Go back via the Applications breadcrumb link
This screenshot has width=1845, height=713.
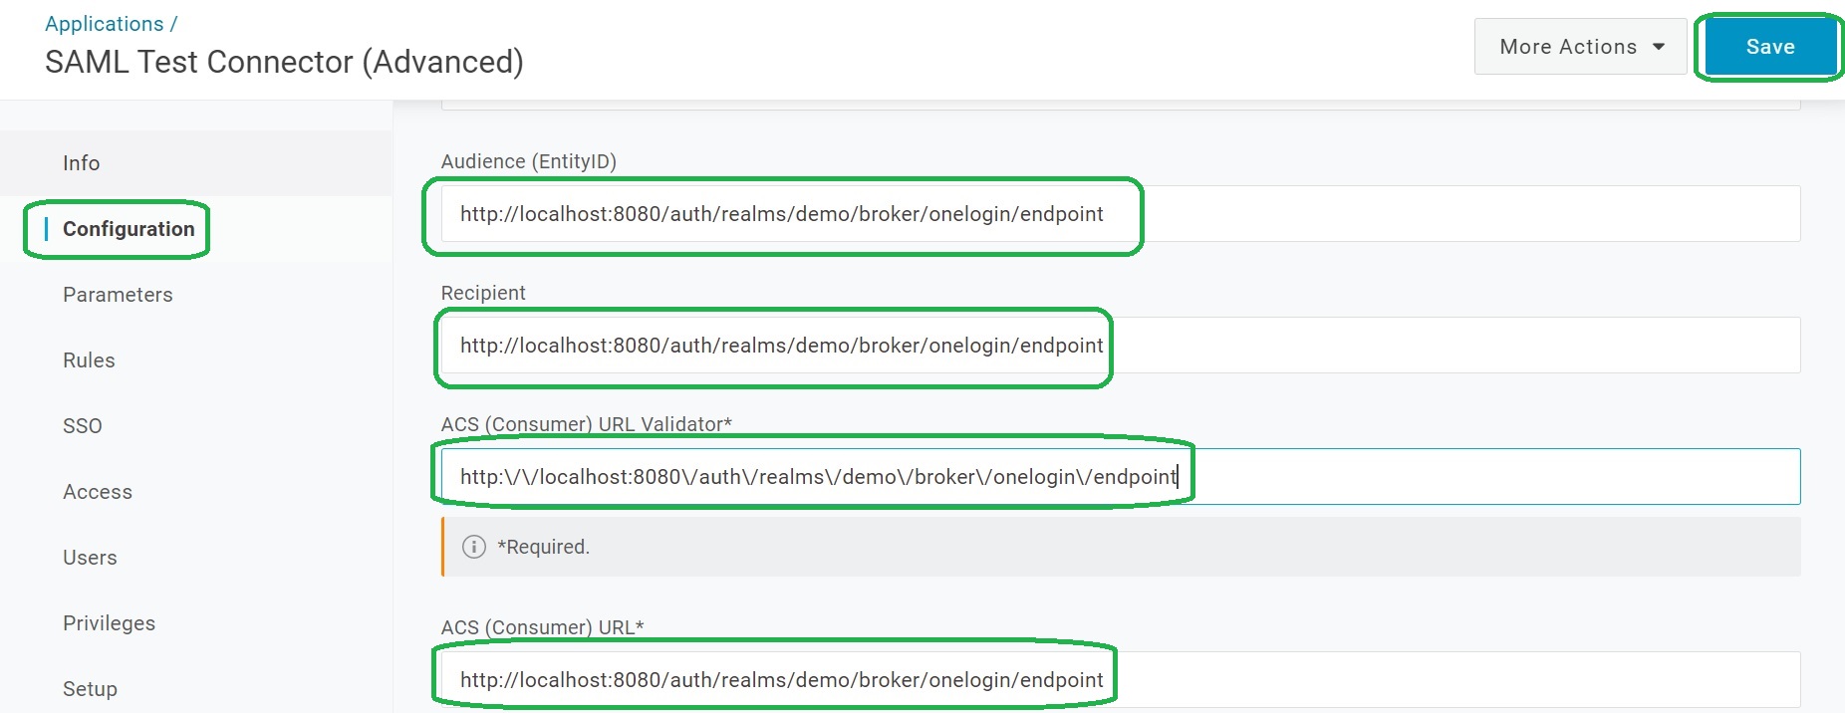pos(104,24)
